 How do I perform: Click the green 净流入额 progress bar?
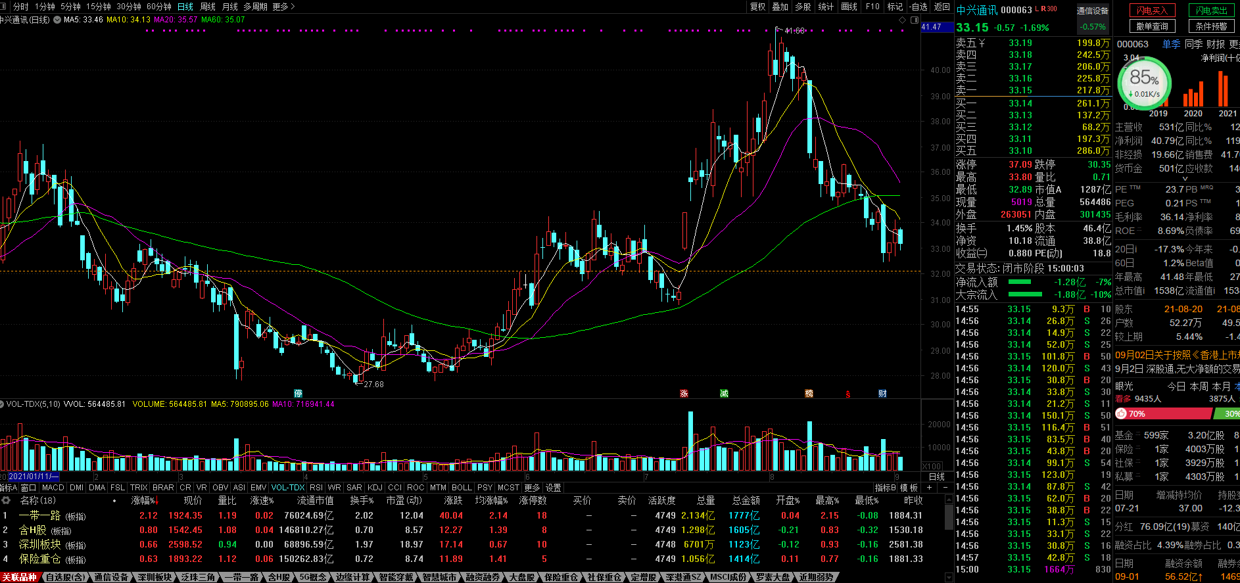pyautogui.click(x=1020, y=282)
